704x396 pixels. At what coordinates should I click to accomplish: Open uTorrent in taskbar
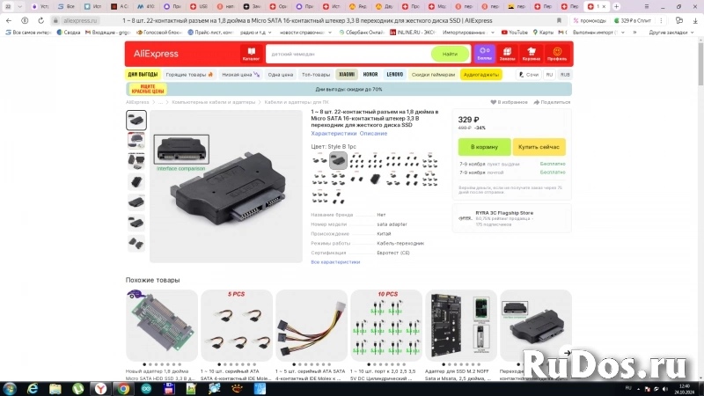(x=78, y=389)
